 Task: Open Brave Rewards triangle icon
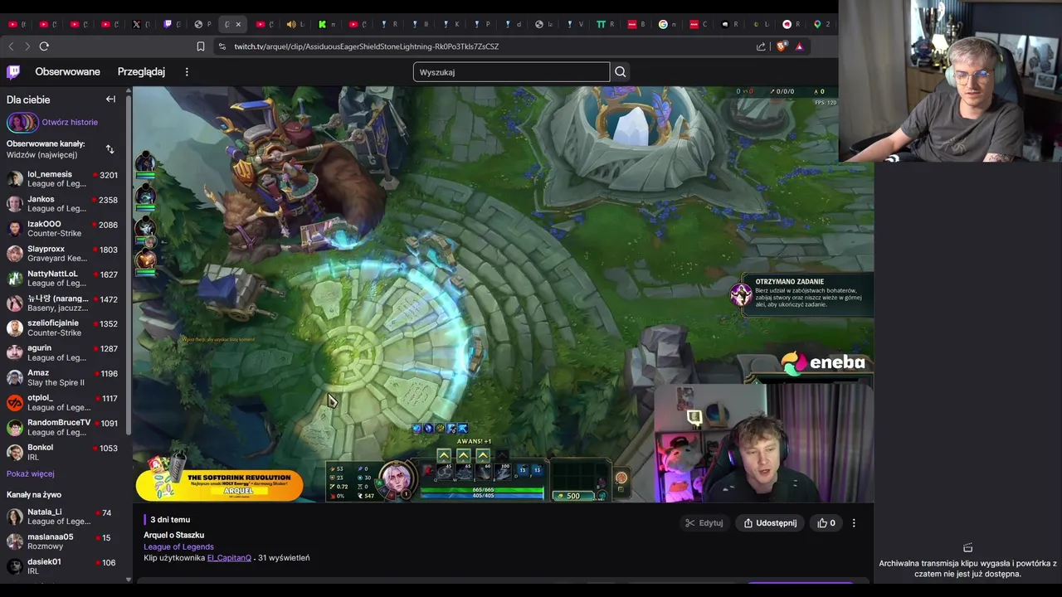799,46
